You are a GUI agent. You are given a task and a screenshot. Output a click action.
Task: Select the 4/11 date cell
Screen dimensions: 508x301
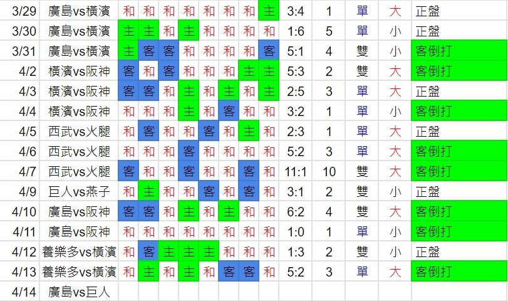(x=19, y=232)
